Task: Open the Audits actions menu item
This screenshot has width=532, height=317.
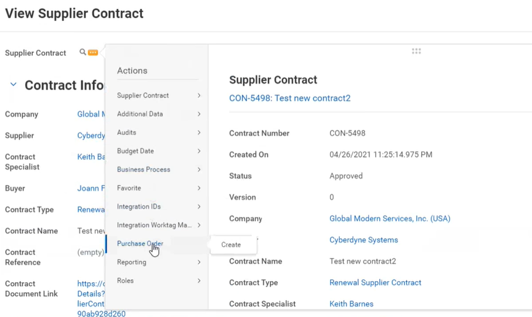Action: tap(126, 132)
